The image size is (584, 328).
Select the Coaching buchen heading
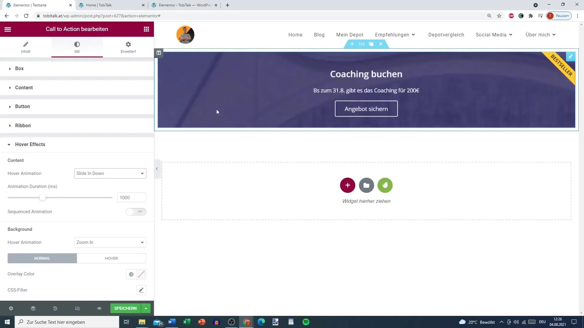[366, 74]
